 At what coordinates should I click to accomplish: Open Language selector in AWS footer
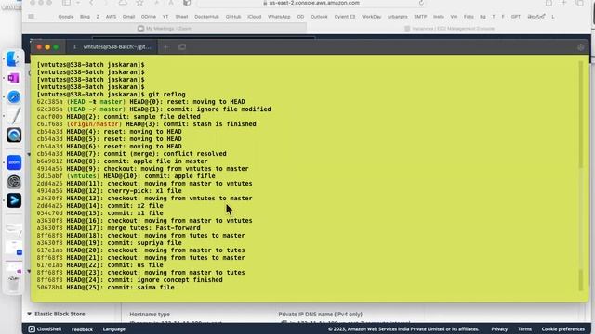pyautogui.click(x=113, y=329)
